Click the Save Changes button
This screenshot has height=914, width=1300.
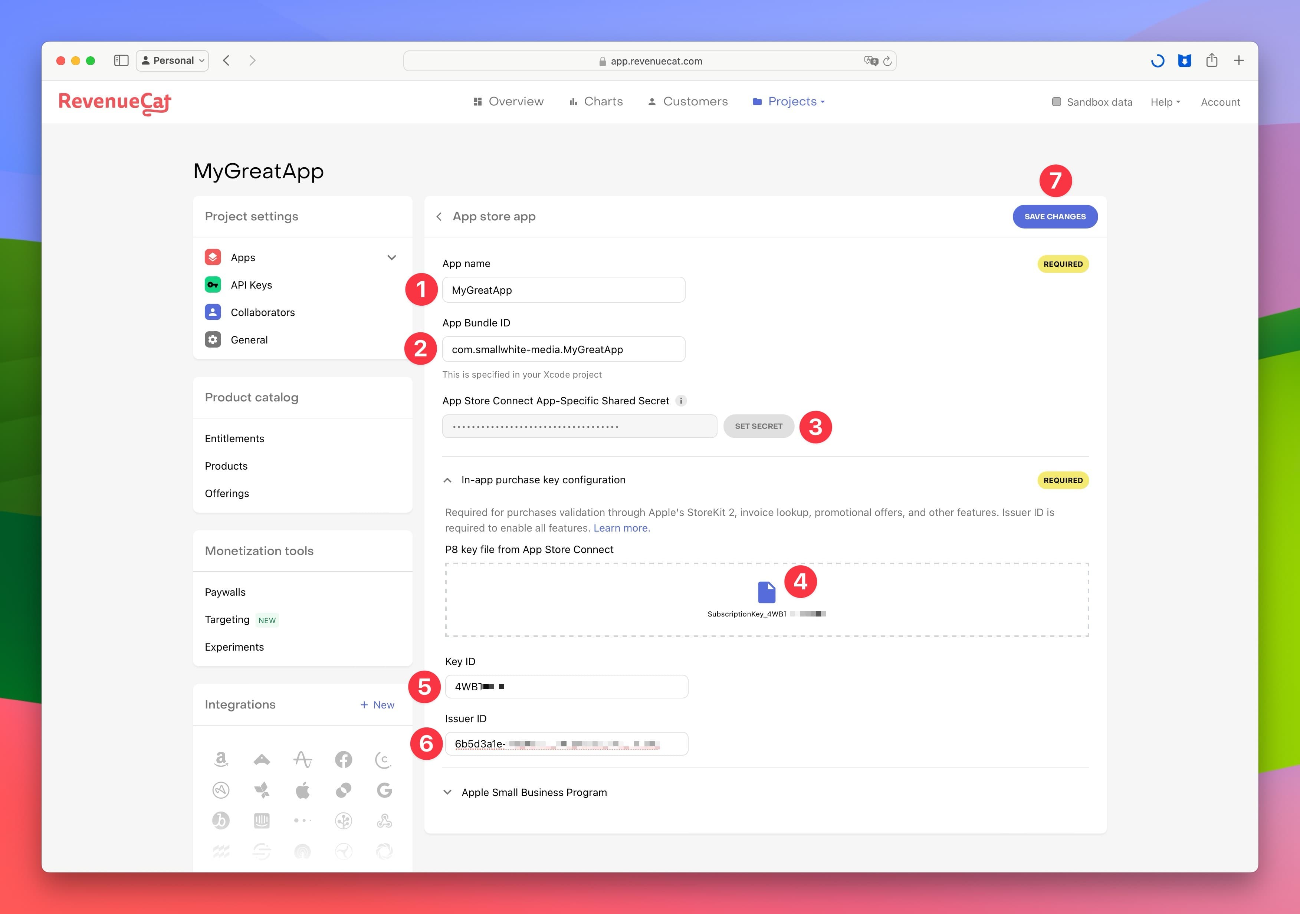tap(1055, 217)
